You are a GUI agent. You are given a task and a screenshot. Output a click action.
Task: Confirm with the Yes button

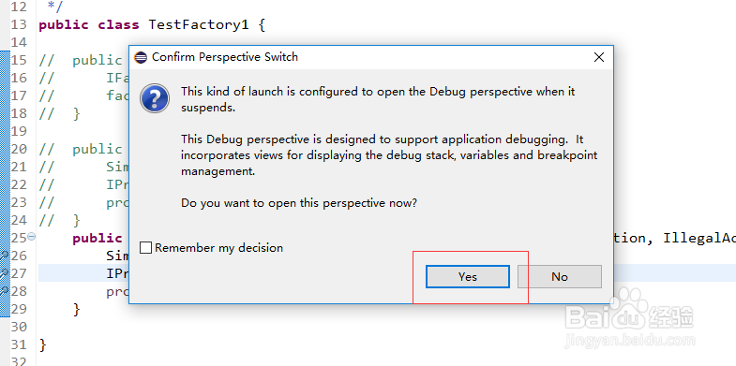(468, 276)
